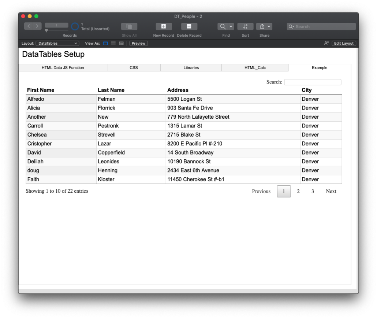The width and height of the screenshot is (377, 318).
Task: Switch to List view mode
Action: pyautogui.click(x=113, y=43)
